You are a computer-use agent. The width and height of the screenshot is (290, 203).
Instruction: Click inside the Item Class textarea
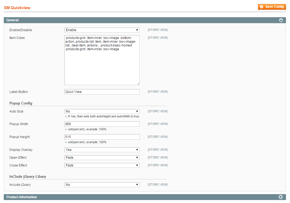coord(102,60)
